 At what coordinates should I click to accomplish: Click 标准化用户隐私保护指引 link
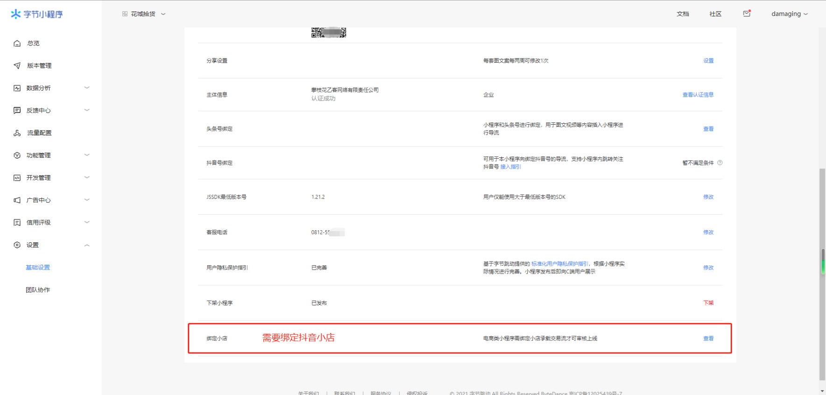click(560, 264)
